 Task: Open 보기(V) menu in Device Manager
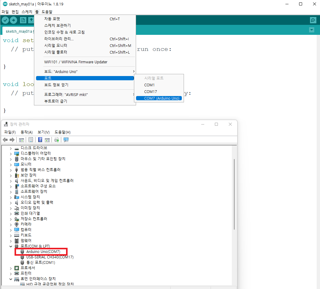(x=44, y=132)
